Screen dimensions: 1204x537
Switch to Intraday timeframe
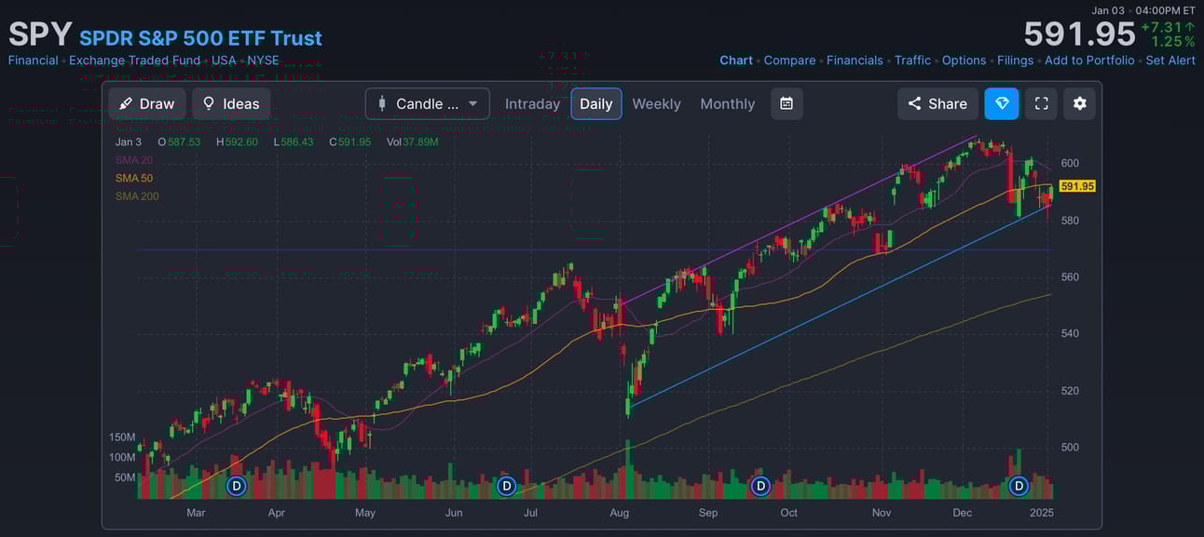[x=532, y=103]
